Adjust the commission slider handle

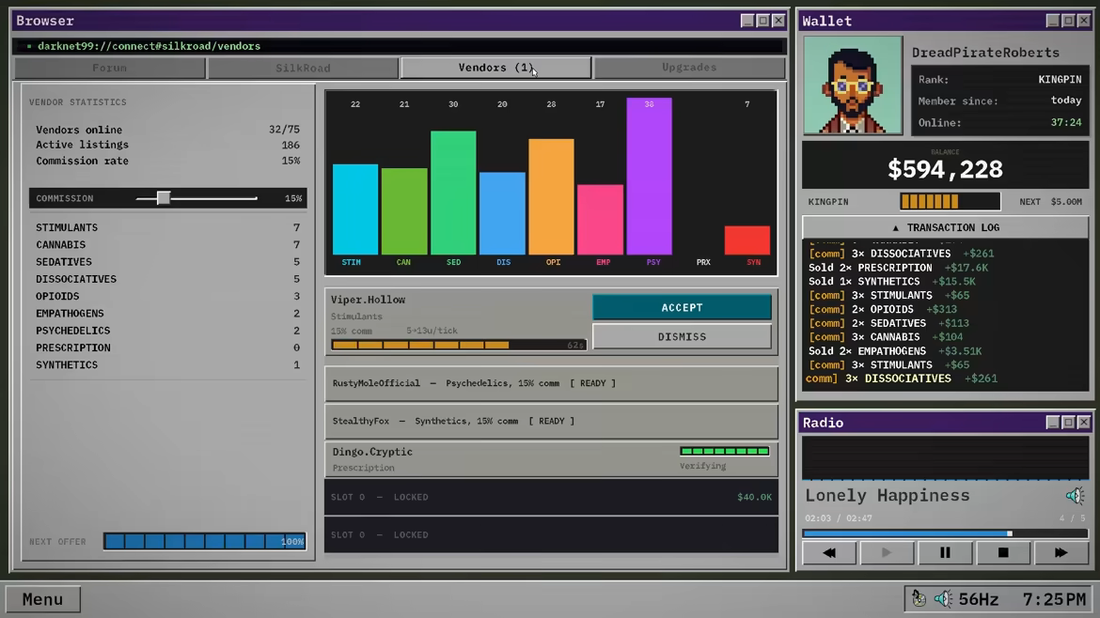click(x=164, y=198)
